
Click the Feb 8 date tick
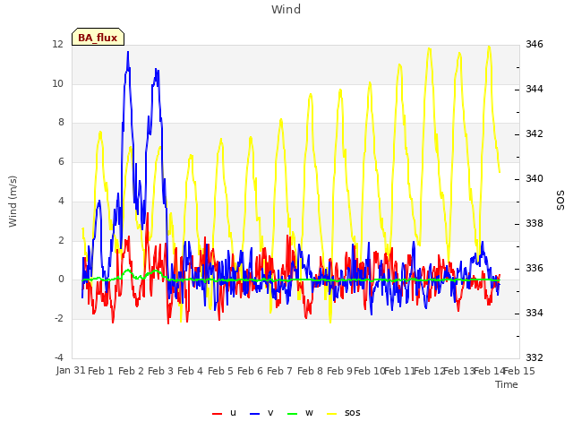click(310, 371)
